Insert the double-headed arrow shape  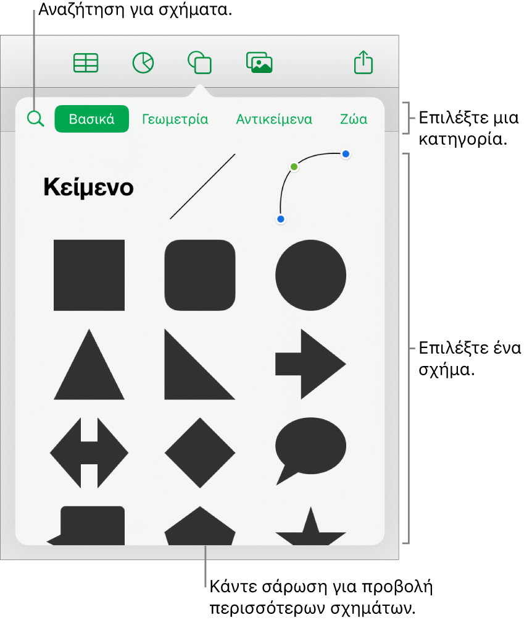coord(89,453)
